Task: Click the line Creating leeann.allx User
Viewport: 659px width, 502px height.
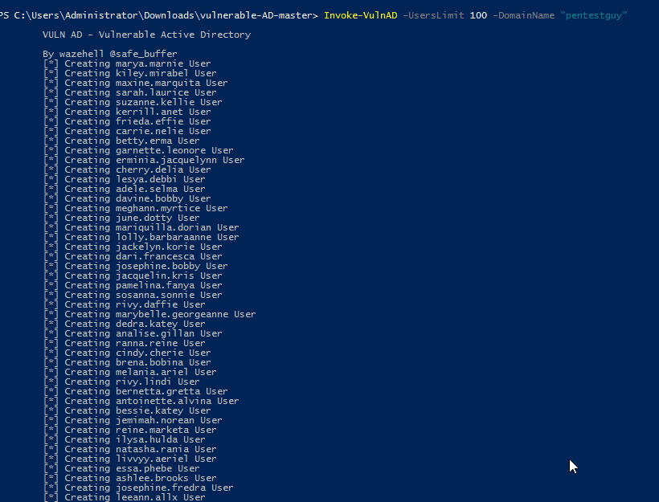Action: point(124,498)
